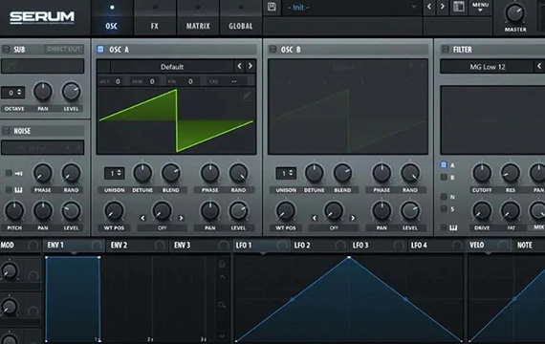Click the NOISE PITCH knob
The image size is (545, 344).
(x=14, y=210)
